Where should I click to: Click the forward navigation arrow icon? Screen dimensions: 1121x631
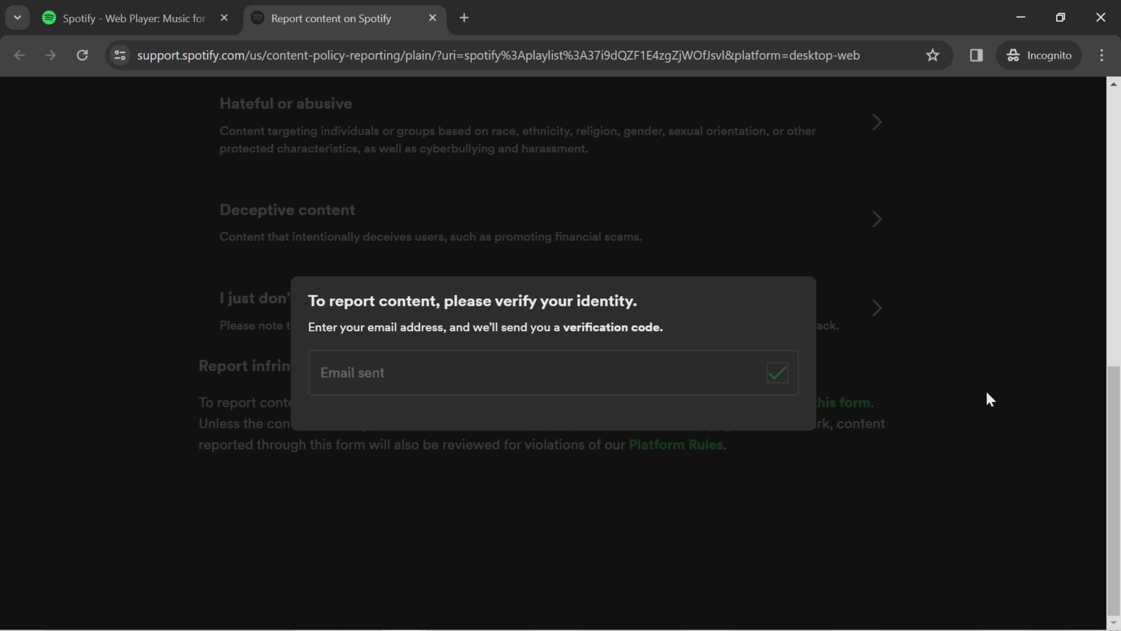click(50, 55)
